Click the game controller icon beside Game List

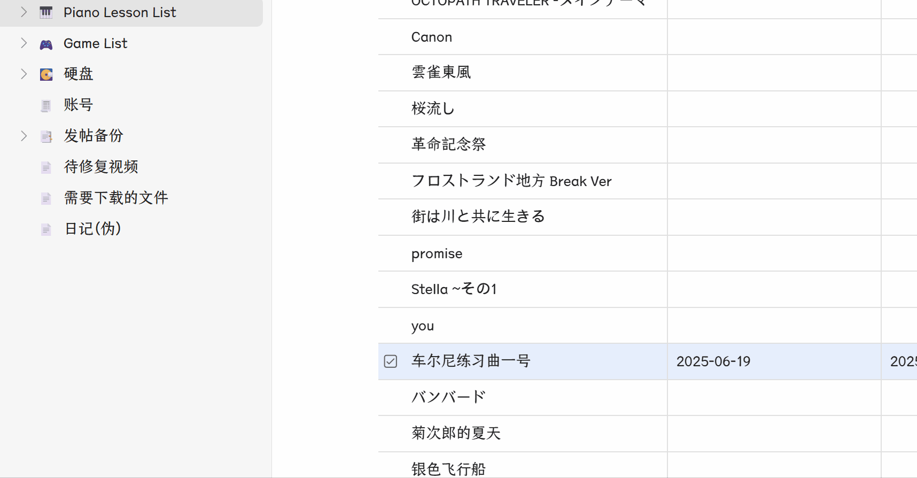[46, 44]
